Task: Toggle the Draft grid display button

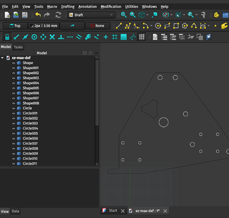Action: click(x=141, y=37)
